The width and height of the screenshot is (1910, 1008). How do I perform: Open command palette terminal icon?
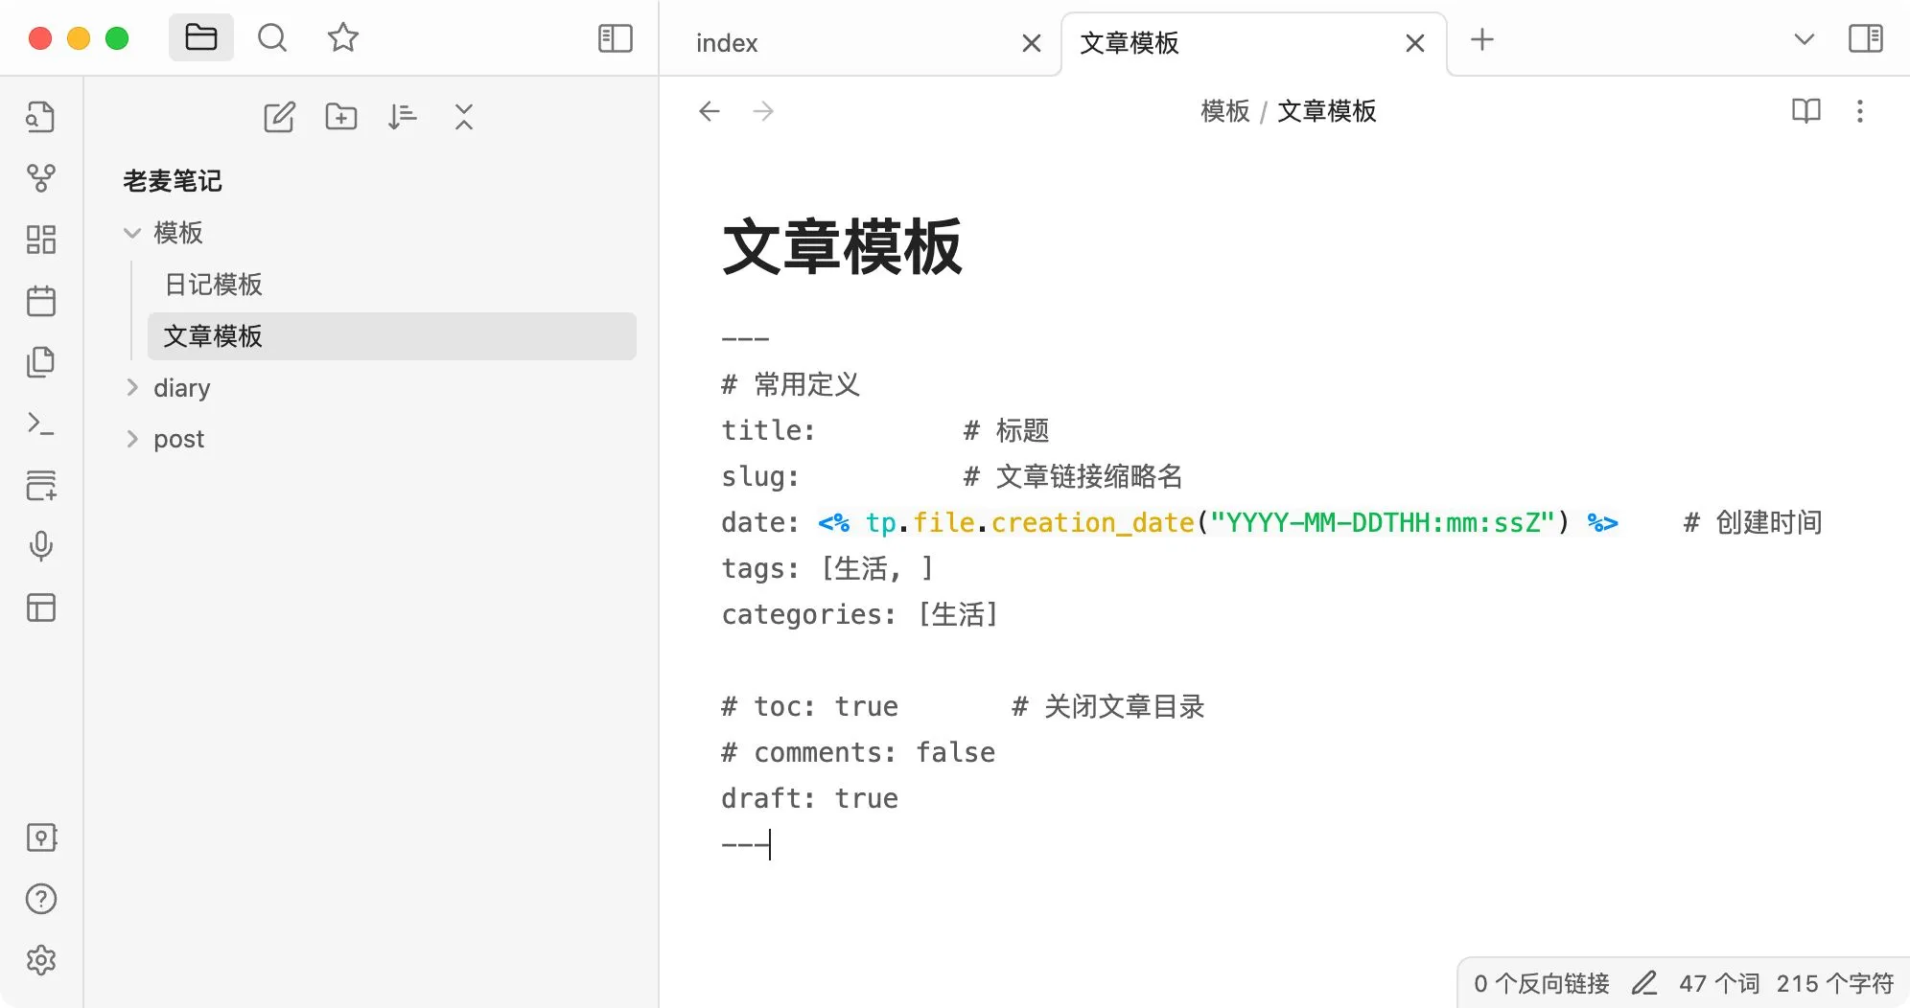click(x=40, y=424)
